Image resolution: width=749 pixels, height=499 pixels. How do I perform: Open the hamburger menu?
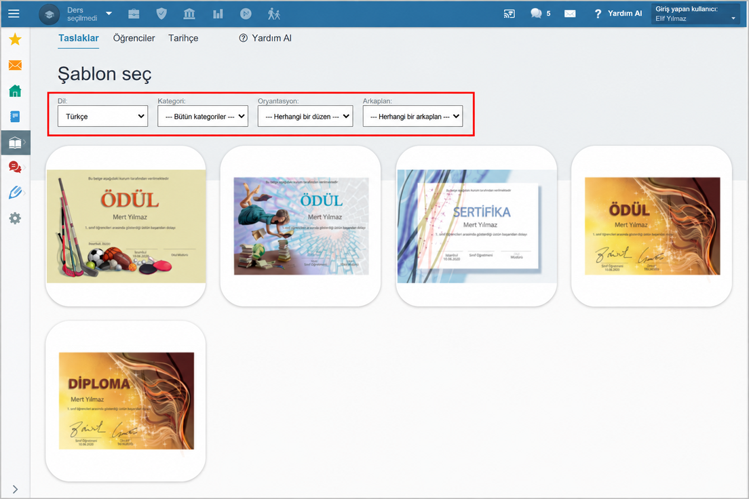click(14, 14)
